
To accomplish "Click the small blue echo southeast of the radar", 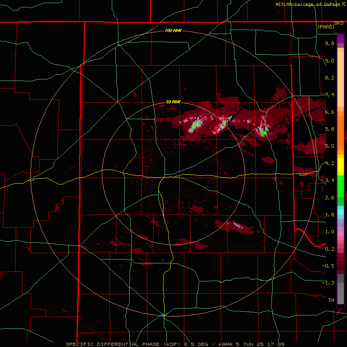I will [238, 226].
